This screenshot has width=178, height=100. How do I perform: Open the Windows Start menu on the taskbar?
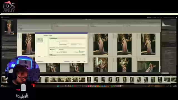coord(58,86)
